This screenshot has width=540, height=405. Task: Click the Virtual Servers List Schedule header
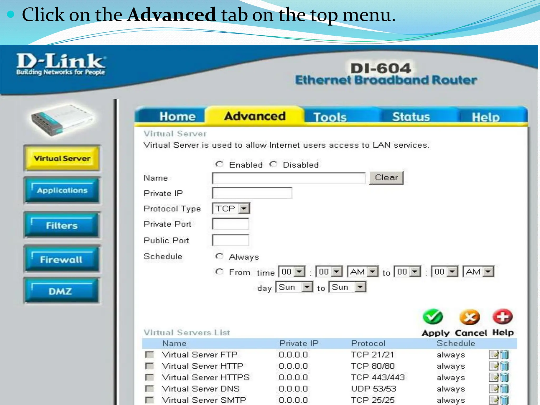tap(456, 343)
